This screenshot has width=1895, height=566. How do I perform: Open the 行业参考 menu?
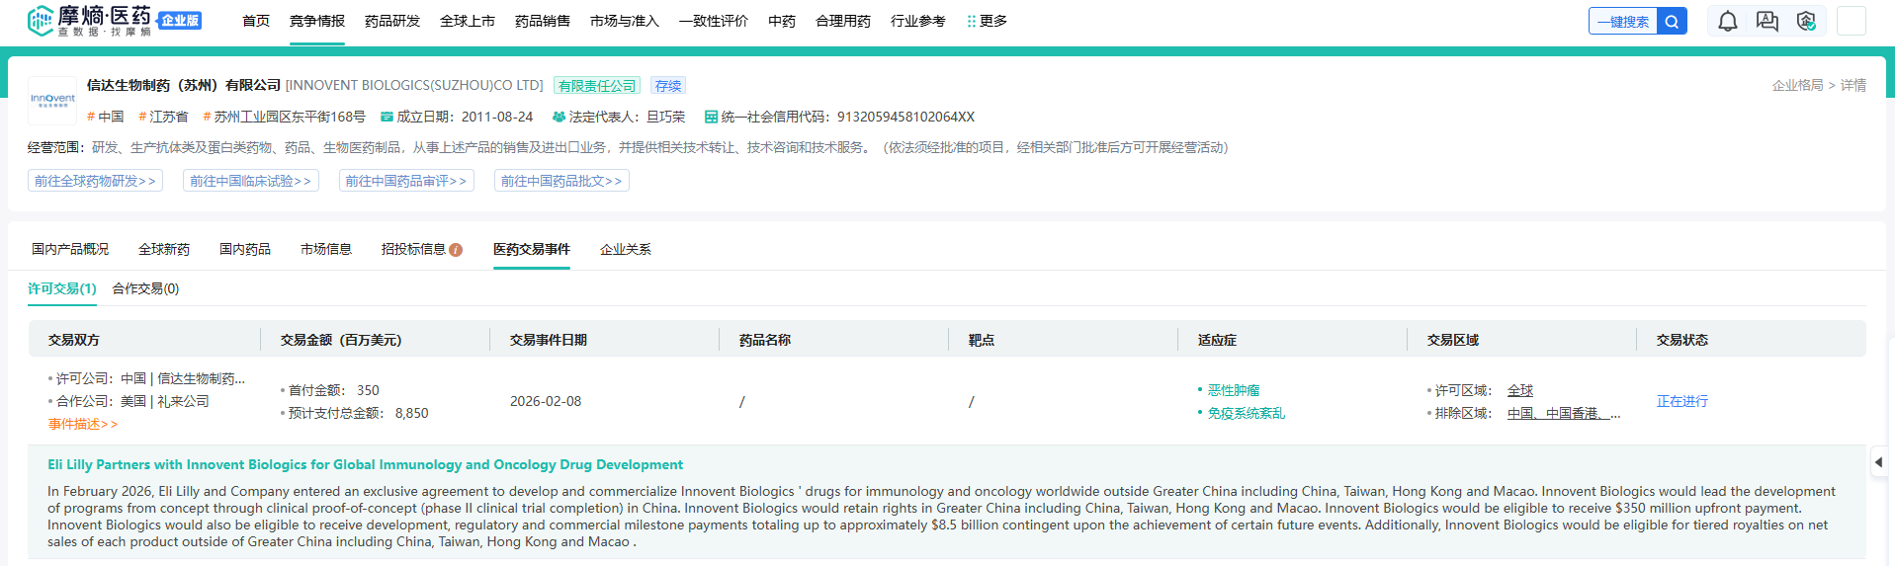[x=918, y=21]
